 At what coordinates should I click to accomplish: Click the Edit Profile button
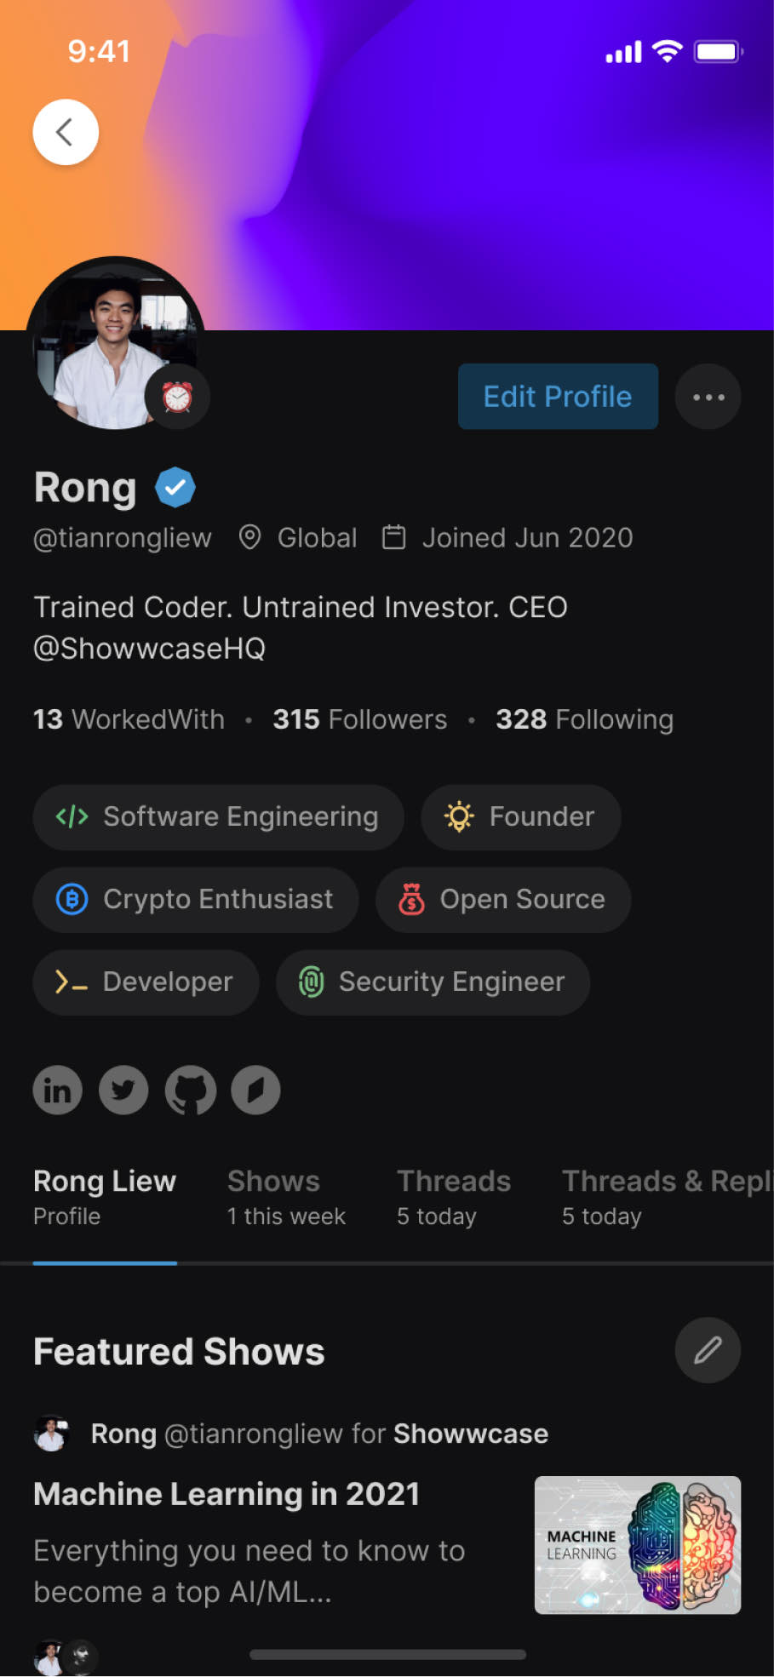[x=558, y=397]
